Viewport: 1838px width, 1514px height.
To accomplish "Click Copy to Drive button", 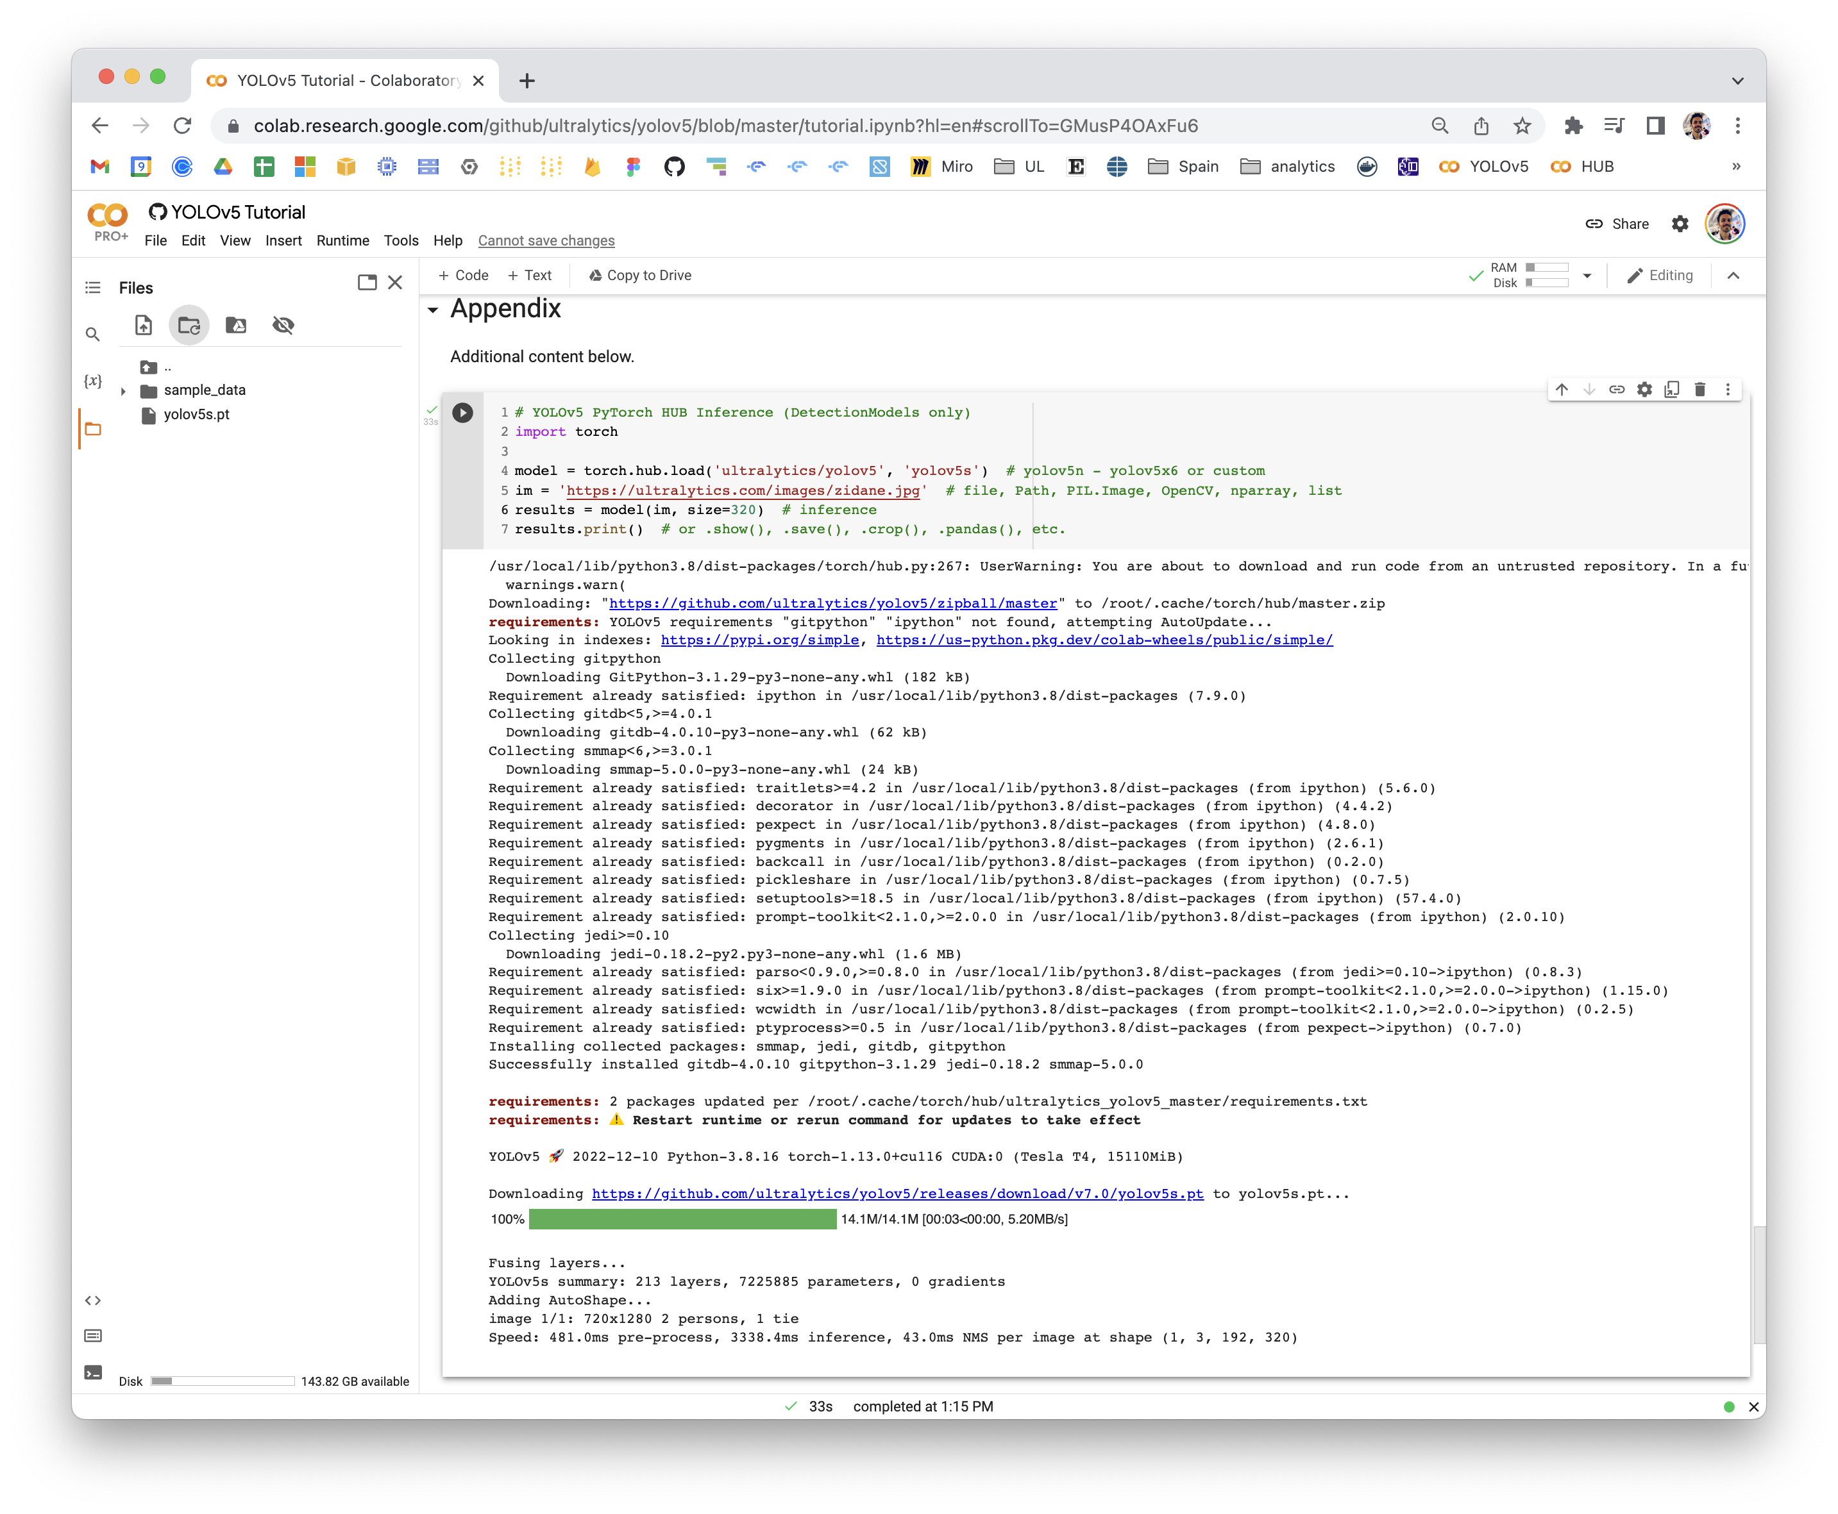I will [x=639, y=275].
